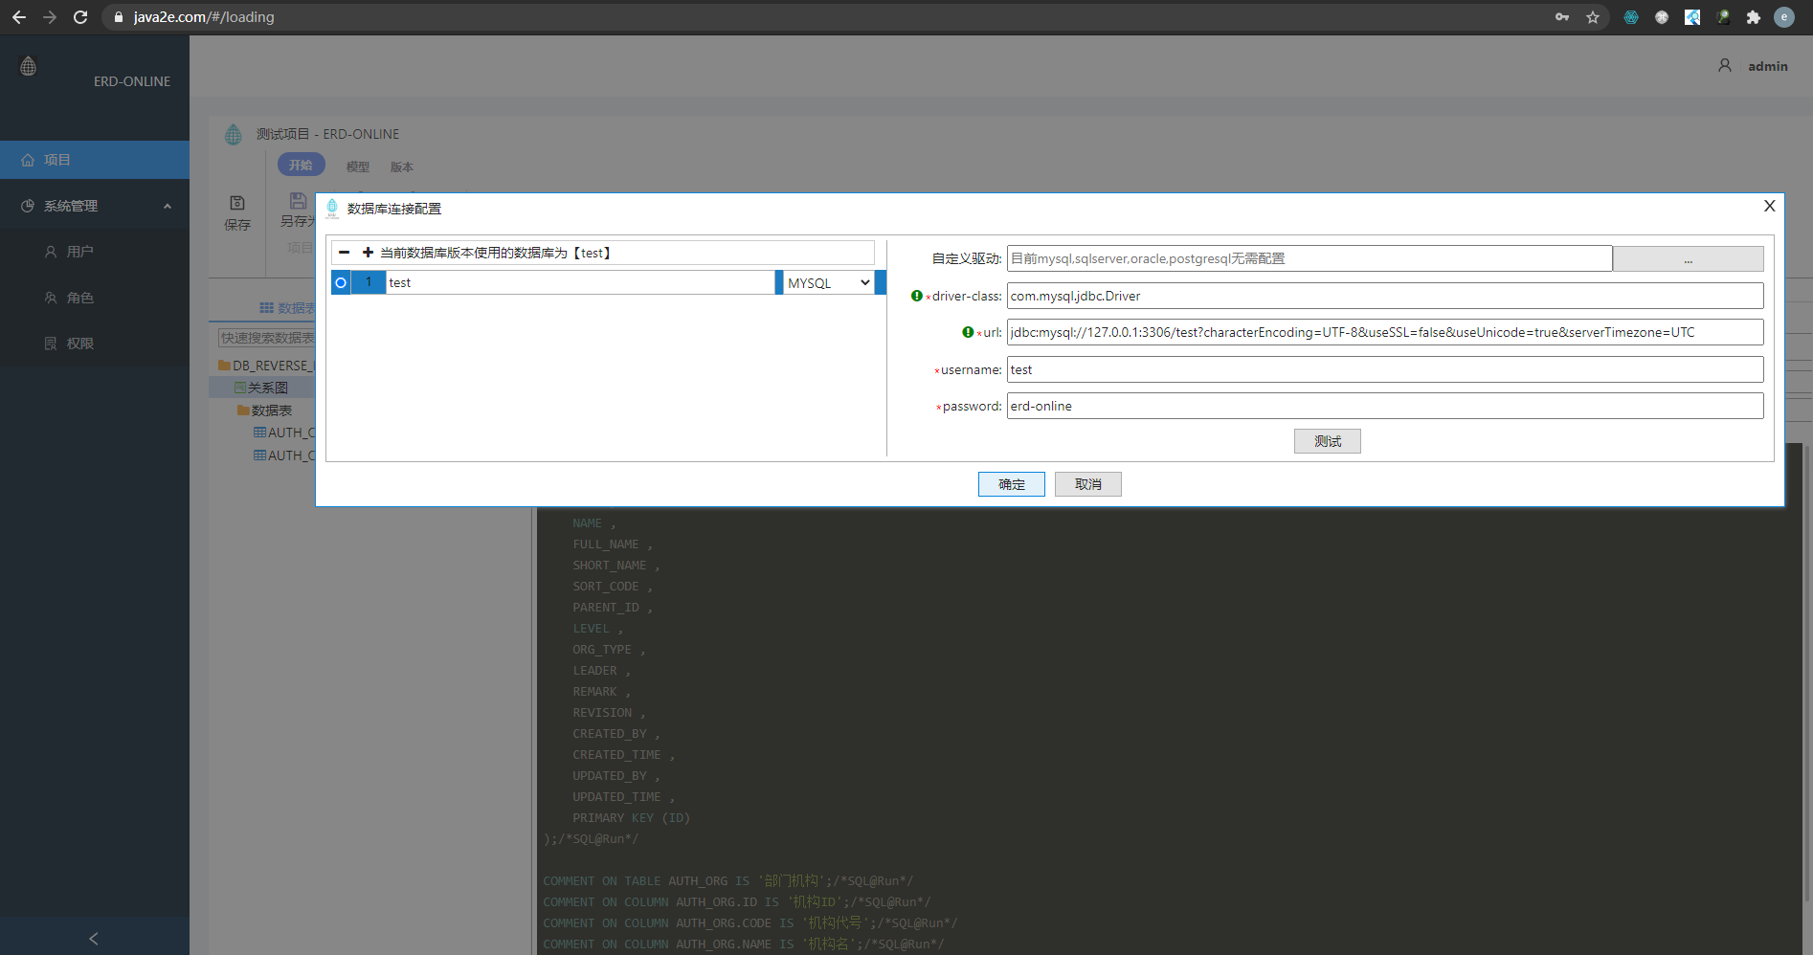Open the 角色 sidebar menu item

(95, 298)
